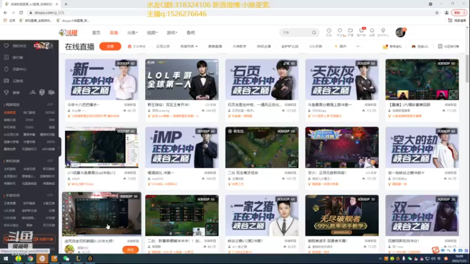This screenshot has height=264, width=470.
Task: Click the page vertical scrollbar thumb
Action: point(467,69)
